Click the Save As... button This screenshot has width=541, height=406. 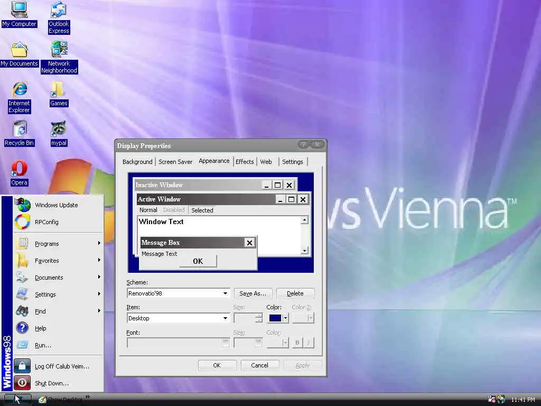click(253, 293)
